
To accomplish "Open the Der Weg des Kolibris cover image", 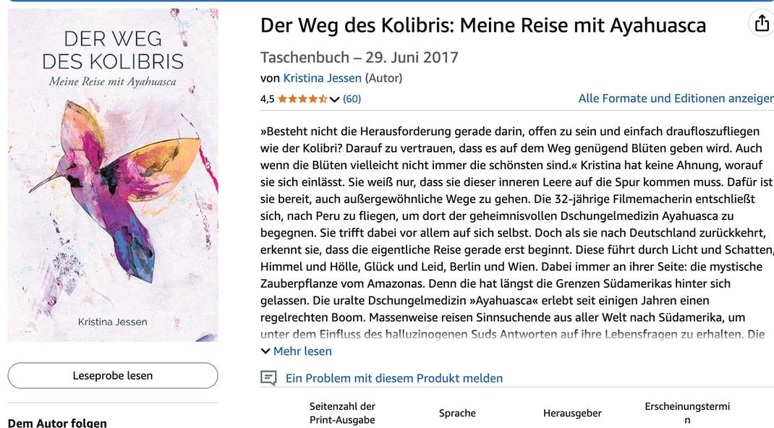I will 113,175.
